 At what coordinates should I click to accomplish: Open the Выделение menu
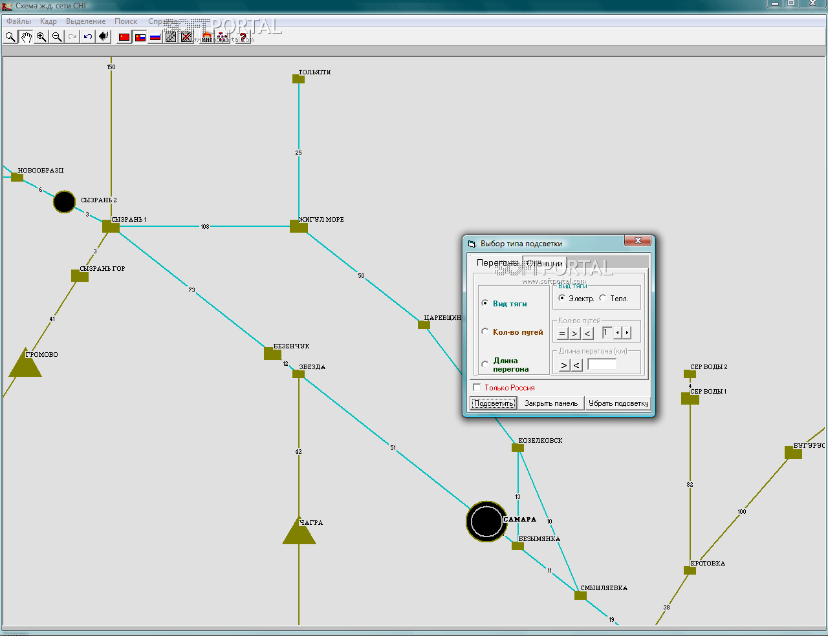coord(85,21)
